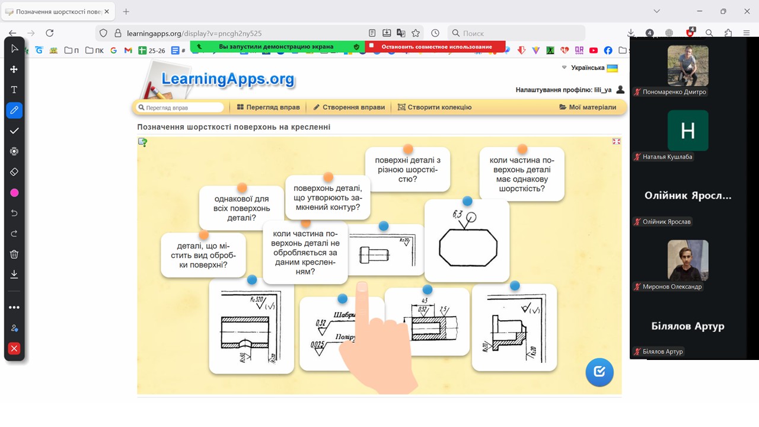The image size is (759, 427).
Task: Choose the text tool in annotation toolbar
Action: [14, 90]
